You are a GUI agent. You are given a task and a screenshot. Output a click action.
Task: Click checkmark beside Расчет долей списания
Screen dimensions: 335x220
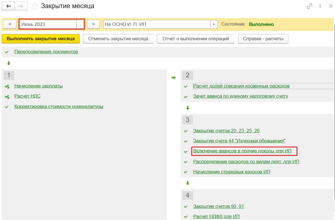point(186,87)
